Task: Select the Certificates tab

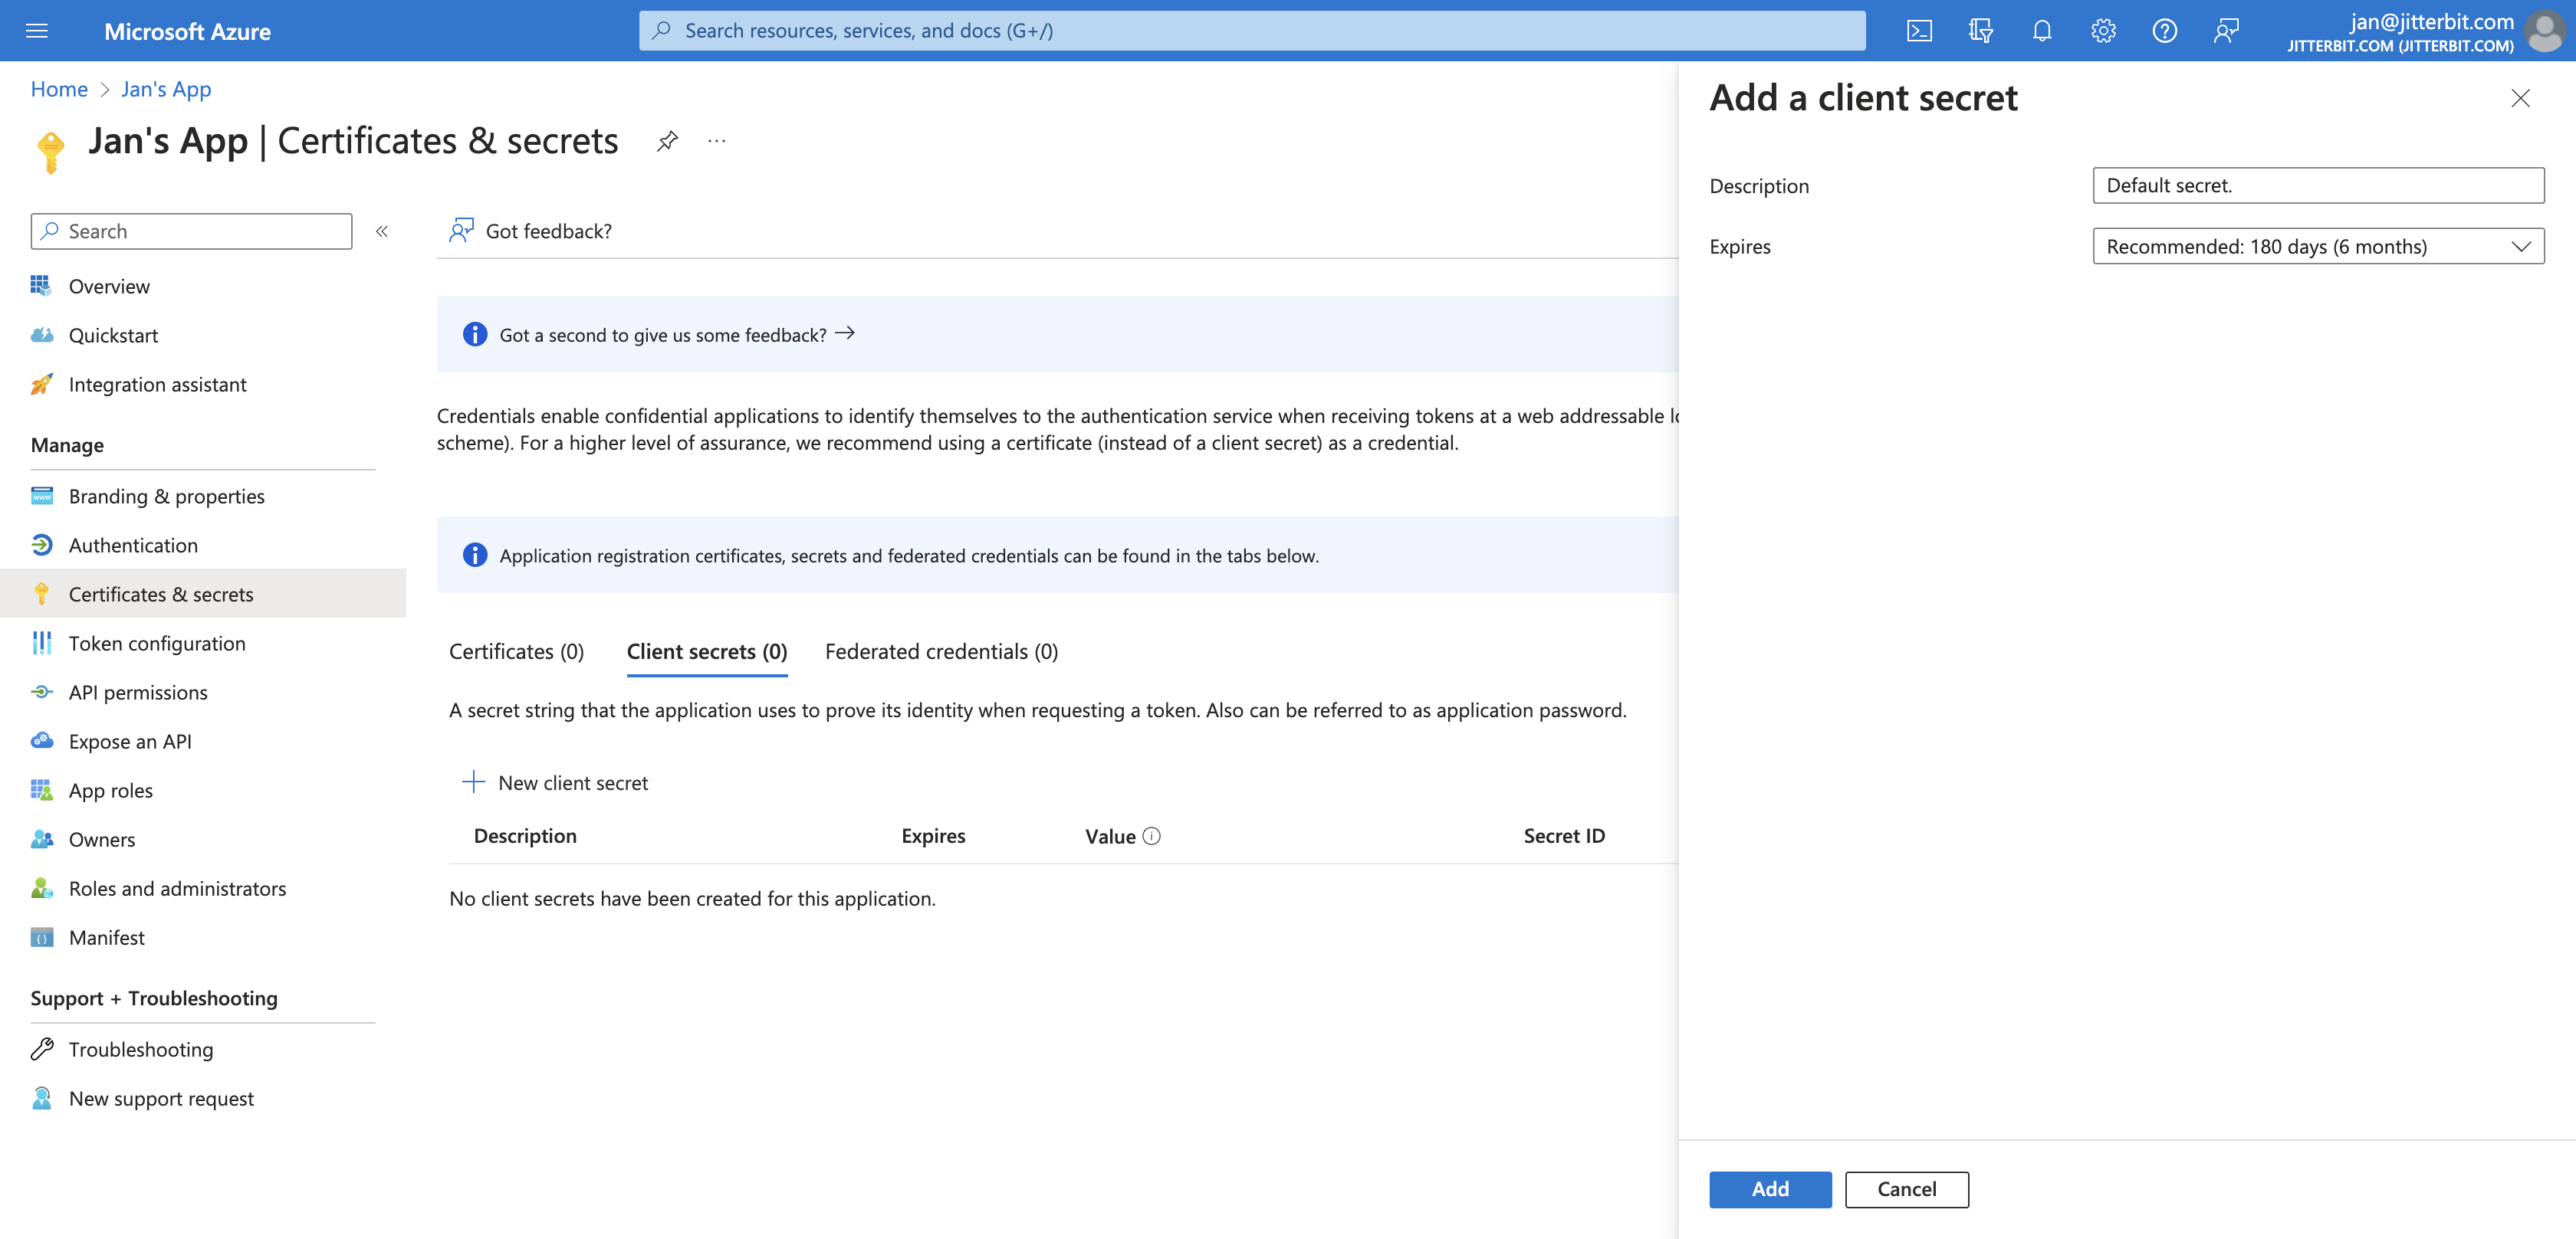Action: coord(516,651)
